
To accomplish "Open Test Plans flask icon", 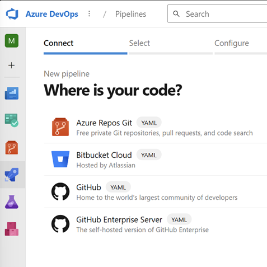I will tap(12, 202).
